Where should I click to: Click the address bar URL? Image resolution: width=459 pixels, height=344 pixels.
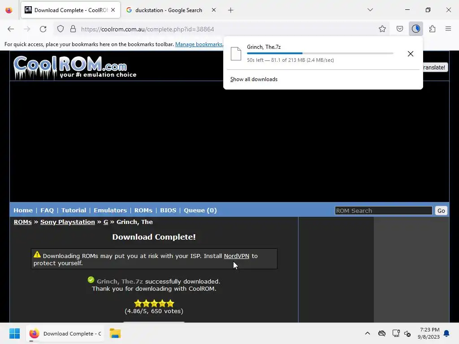tap(147, 29)
